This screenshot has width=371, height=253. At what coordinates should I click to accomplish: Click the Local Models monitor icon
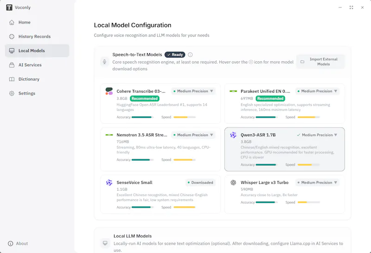pyautogui.click(x=12, y=51)
